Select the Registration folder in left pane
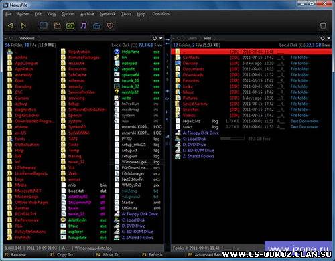The height and width of the screenshot is (261, 335). [80, 52]
